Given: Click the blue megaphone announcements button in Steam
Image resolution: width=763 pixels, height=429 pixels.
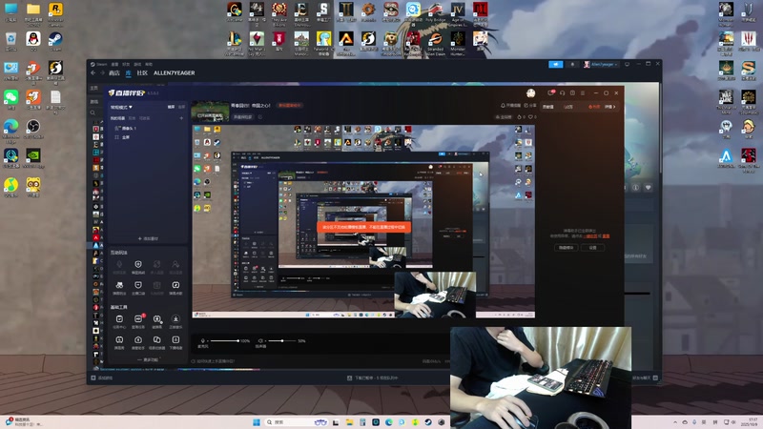Looking at the screenshot, I should point(556,64).
